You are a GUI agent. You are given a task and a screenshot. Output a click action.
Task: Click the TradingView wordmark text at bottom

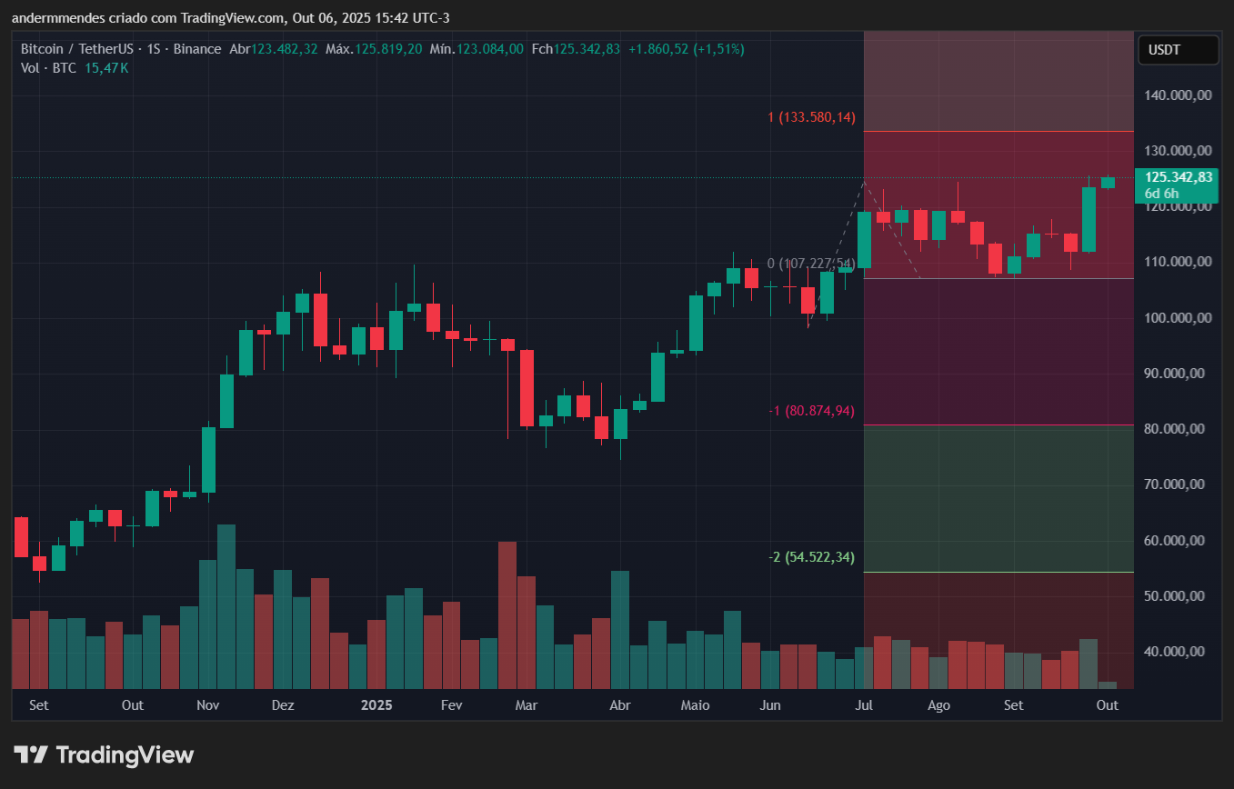tap(125, 754)
